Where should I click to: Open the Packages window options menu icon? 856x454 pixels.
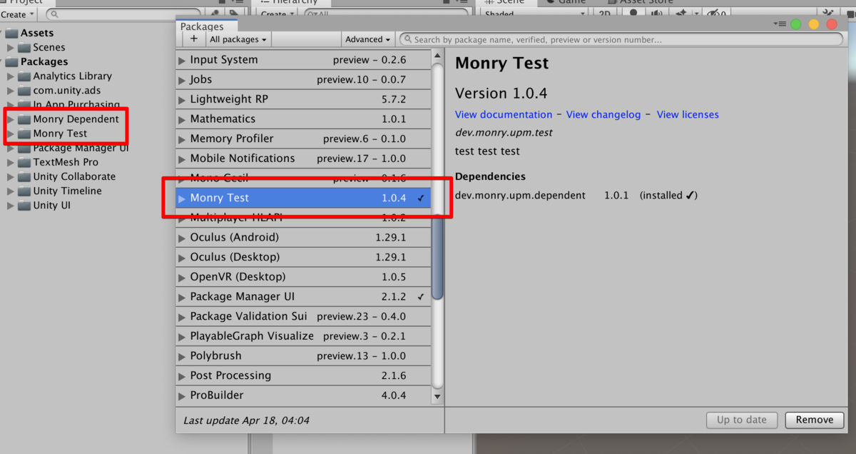coord(779,24)
